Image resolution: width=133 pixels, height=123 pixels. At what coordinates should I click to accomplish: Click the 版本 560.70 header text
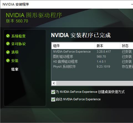coord(17,21)
